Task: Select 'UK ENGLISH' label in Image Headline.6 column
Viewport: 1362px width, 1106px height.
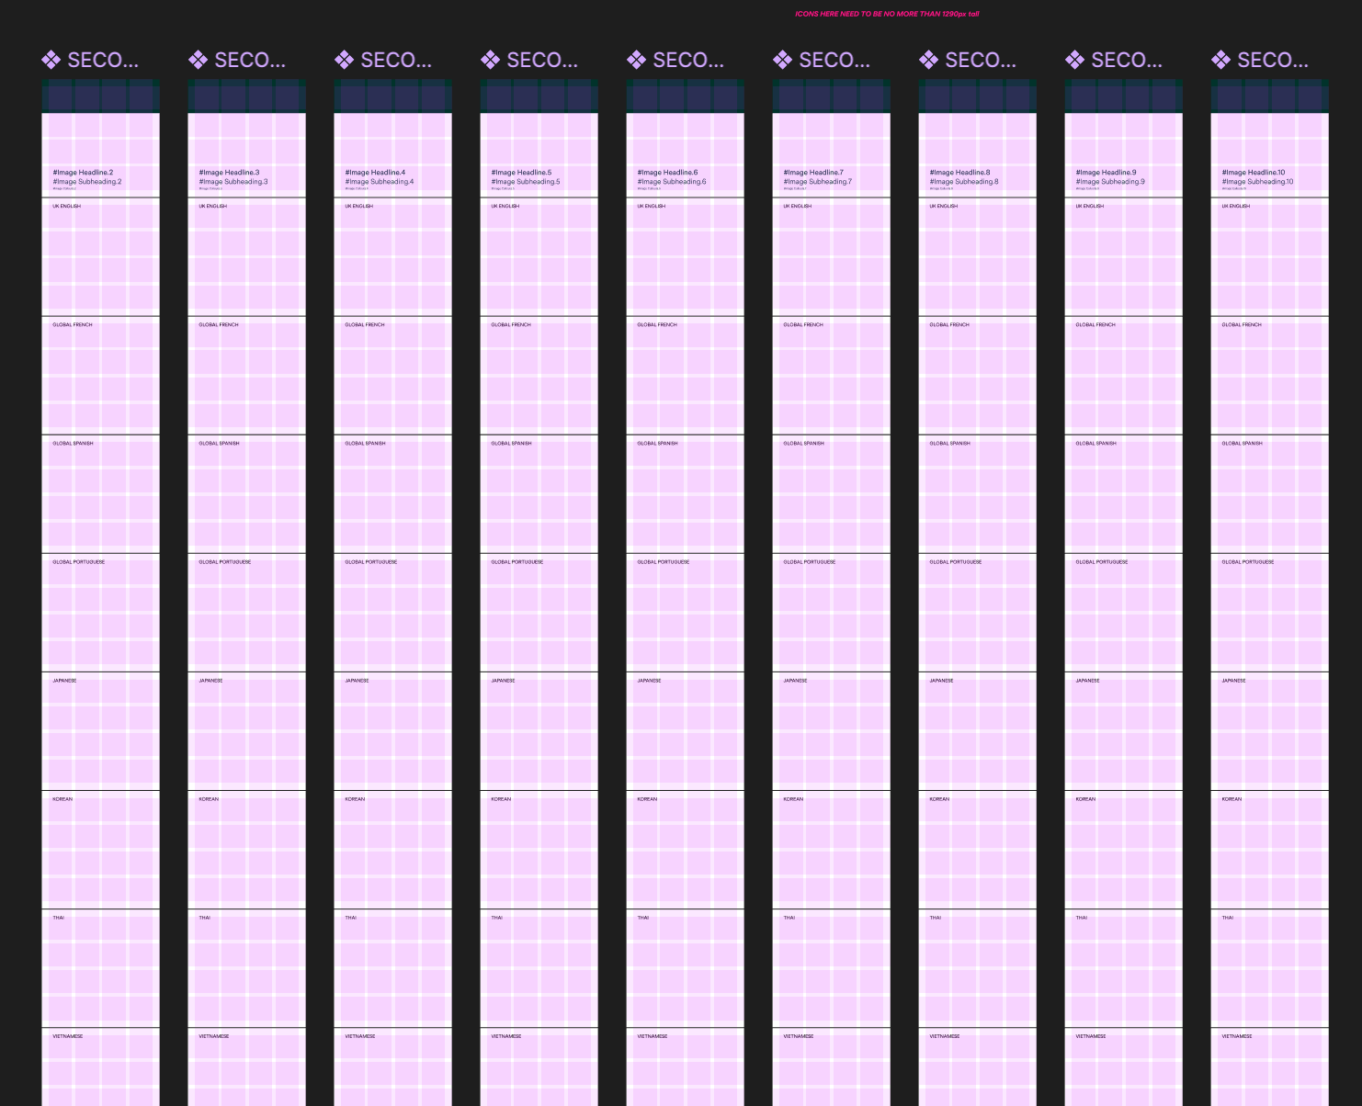Action: point(652,206)
